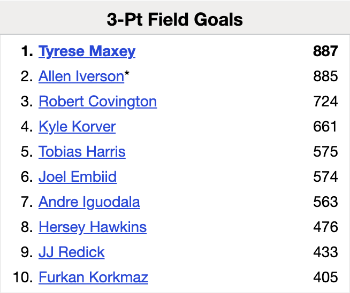
Task: Click the Joel Embiid link
Action: (78, 177)
